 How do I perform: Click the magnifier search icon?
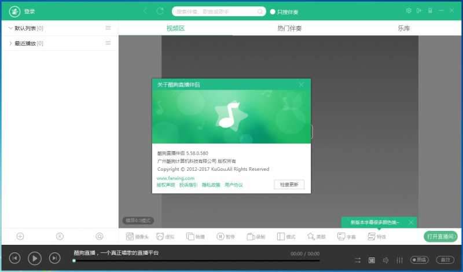click(260, 12)
